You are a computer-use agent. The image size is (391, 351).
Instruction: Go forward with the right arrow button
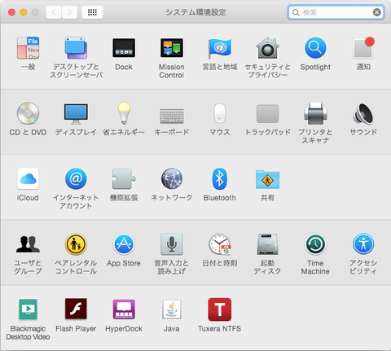point(69,12)
